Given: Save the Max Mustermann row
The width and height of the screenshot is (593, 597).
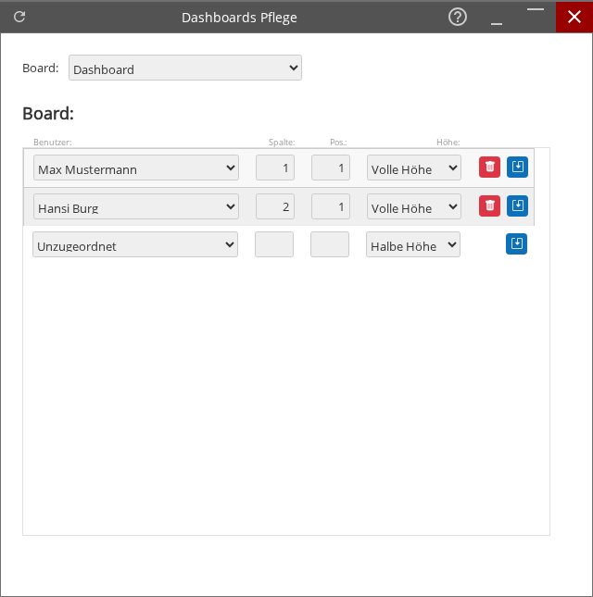Looking at the screenshot, I should click(x=517, y=168).
